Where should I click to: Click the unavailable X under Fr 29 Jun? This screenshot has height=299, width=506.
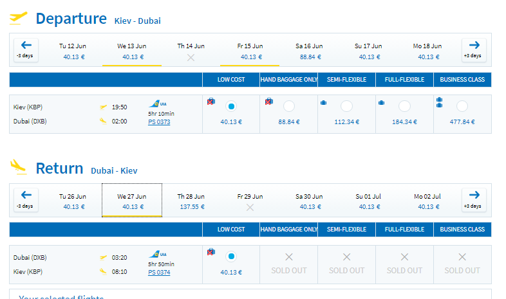(250, 208)
